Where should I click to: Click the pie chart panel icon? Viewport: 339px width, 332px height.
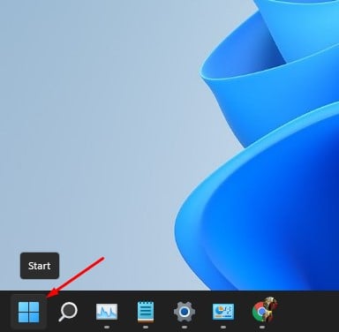pos(223,312)
